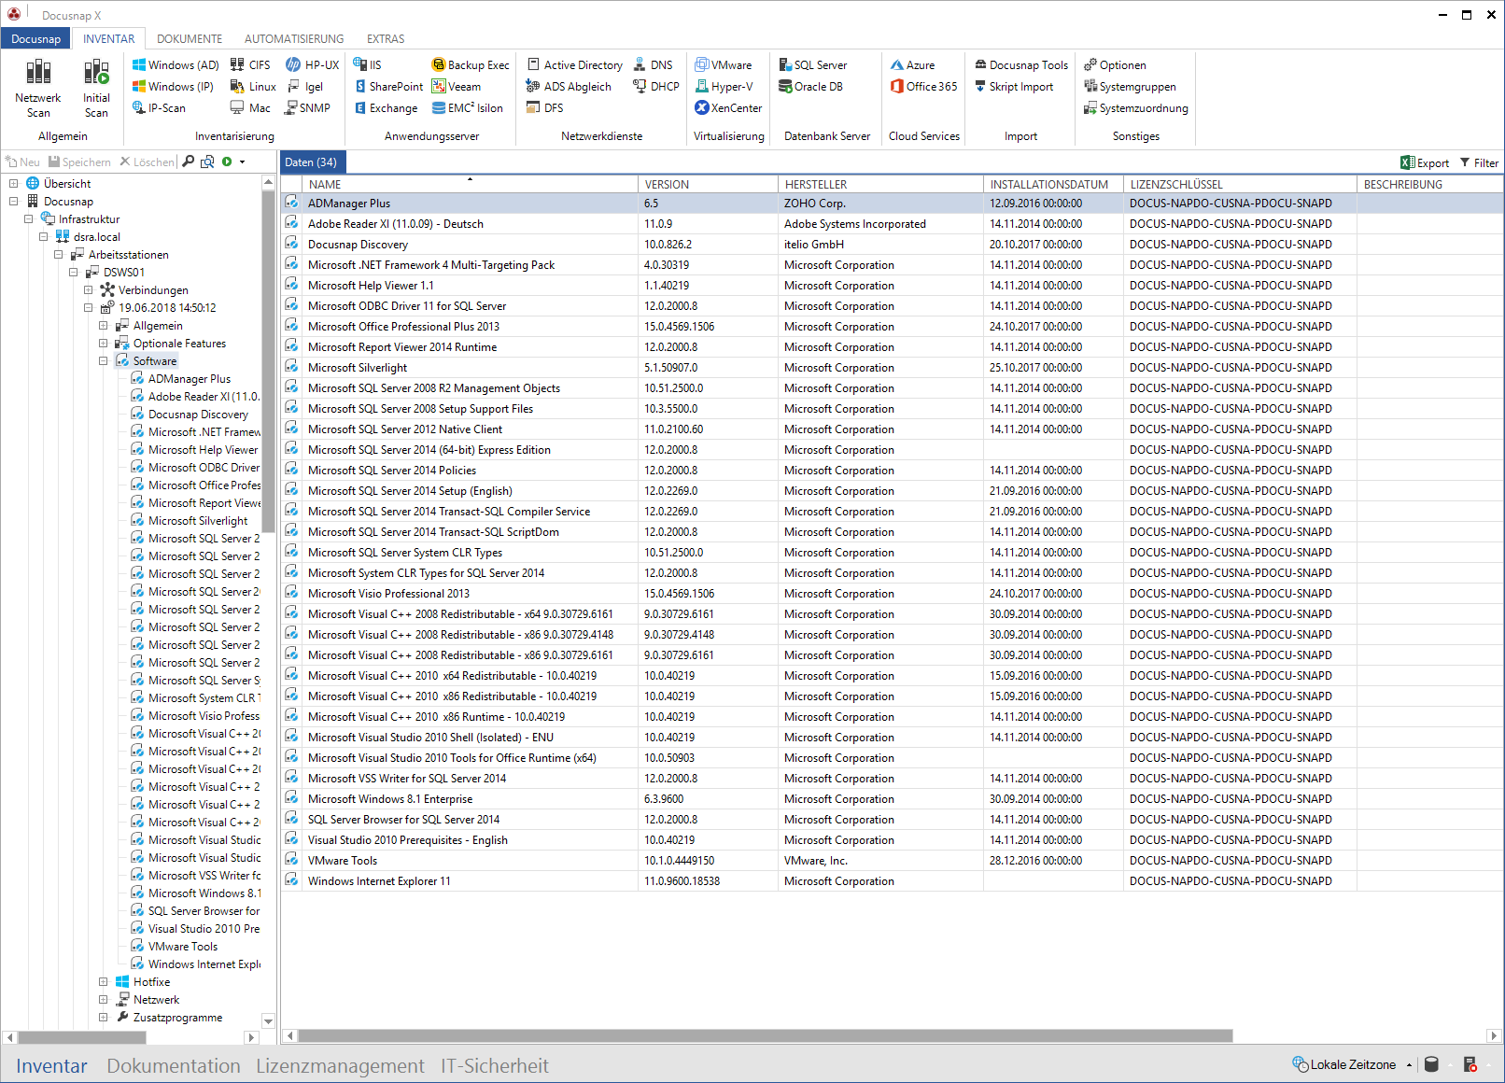Start the SNMP inventory scan
The width and height of the screenshot is (1505, 1083).
click(x=308, y=108)
